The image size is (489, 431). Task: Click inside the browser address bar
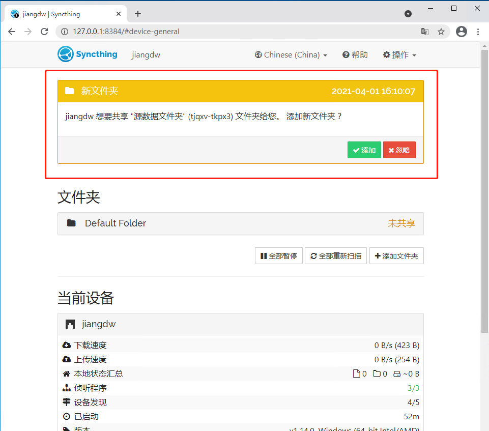click(204, 32)
